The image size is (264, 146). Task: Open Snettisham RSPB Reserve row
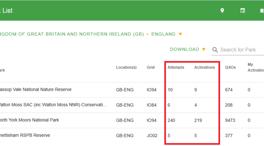[x=132, y=136]
